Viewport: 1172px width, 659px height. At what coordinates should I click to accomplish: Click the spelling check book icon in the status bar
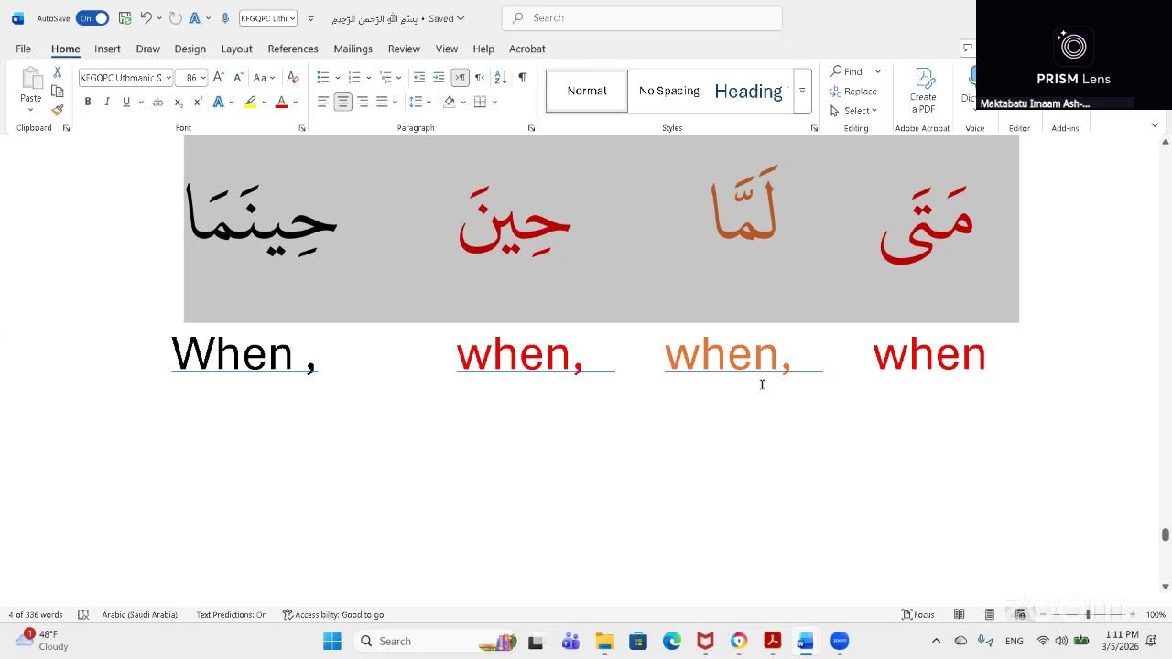coord(83,615)
